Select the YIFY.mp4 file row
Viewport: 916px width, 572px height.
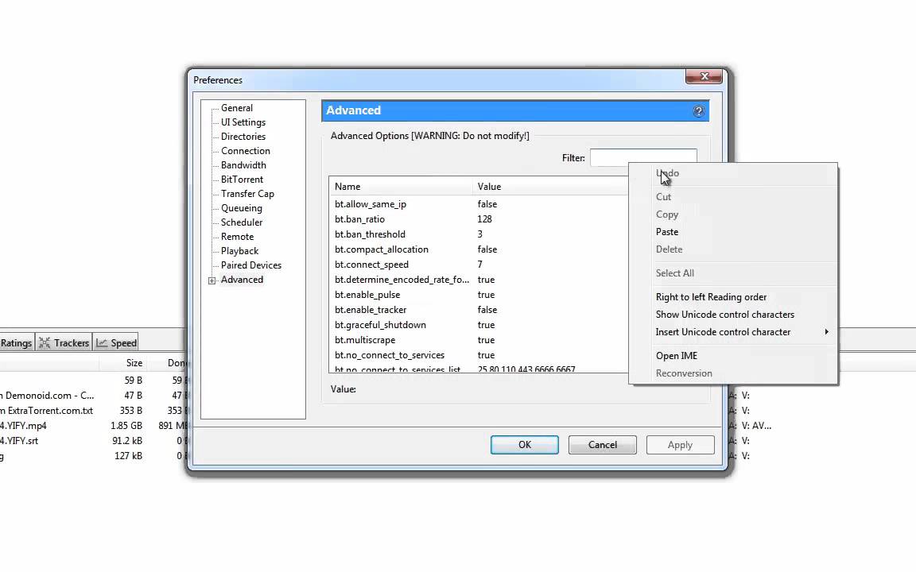click(94, 426)
